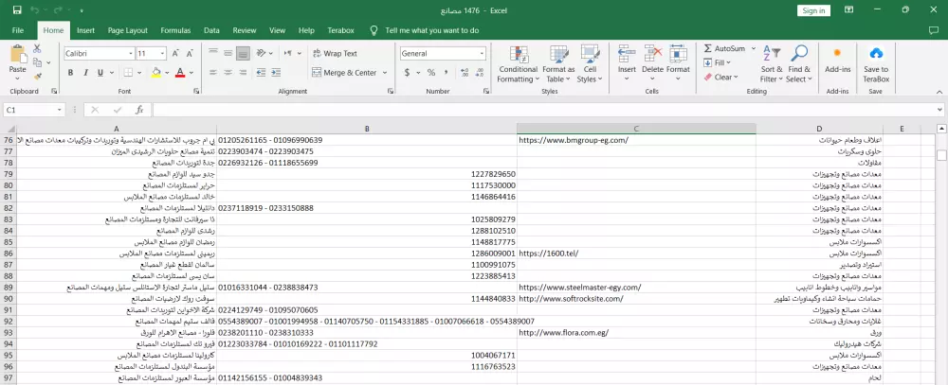Screen dimensions: 948x385
Task: Toggle Wrap Text for selected cell
Action: [334, 54]
